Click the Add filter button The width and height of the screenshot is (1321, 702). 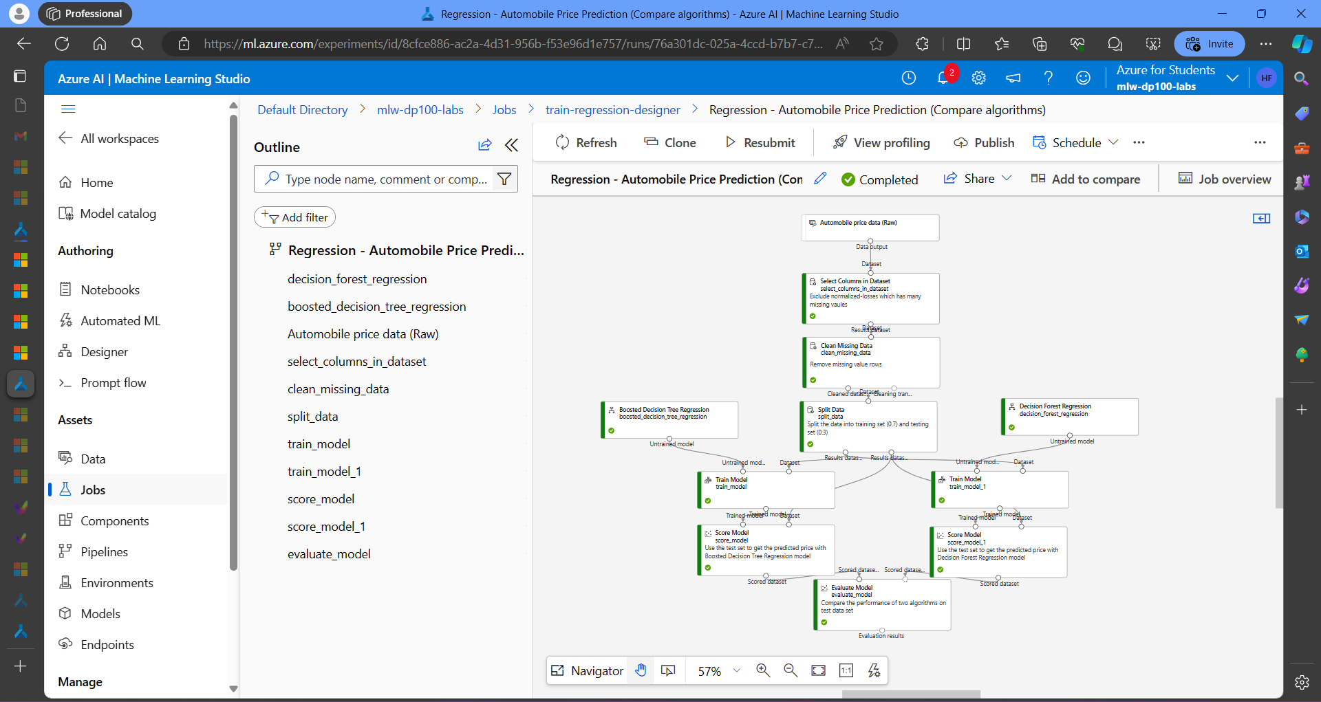coord(294,217)
